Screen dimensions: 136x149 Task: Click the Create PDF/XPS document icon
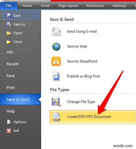tap(56, 117)
